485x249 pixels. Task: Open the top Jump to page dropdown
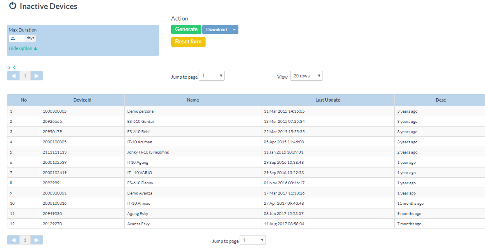click(212, 76)
